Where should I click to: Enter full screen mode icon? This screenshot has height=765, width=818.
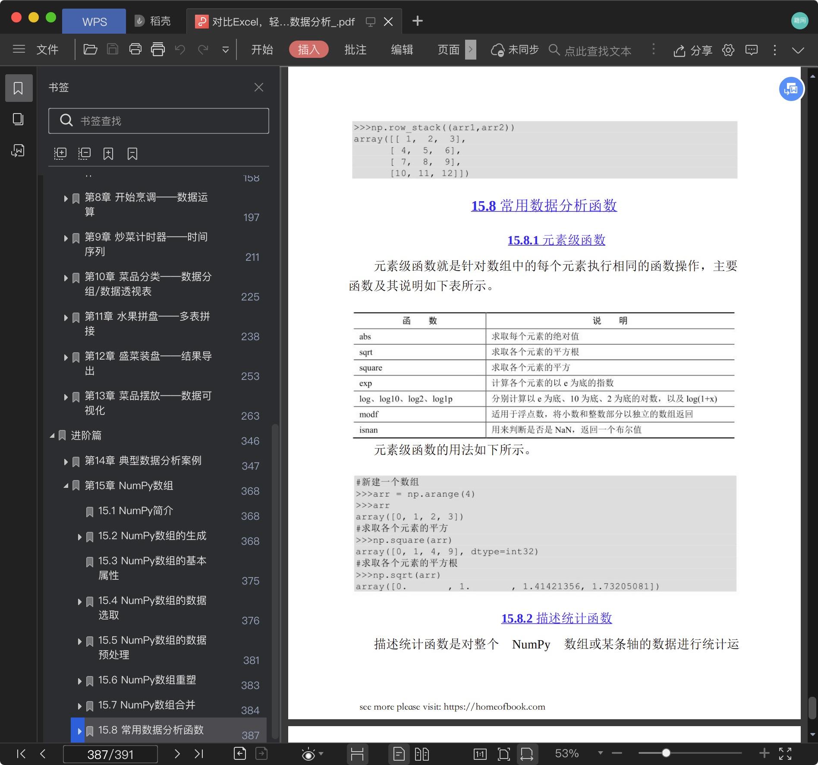tap(785, 754)
